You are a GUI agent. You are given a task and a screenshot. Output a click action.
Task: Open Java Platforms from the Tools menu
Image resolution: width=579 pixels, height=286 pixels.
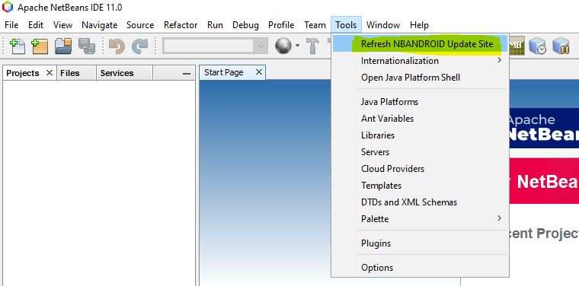421,102
